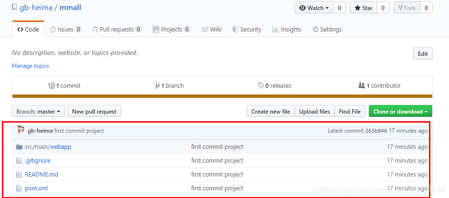Click the Issues circle icon

[x=52, y=30]
